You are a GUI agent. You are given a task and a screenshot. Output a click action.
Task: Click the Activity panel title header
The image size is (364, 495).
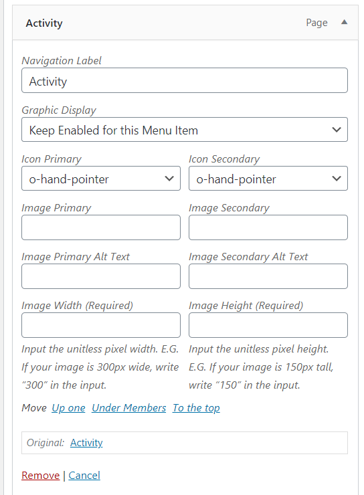44,23
